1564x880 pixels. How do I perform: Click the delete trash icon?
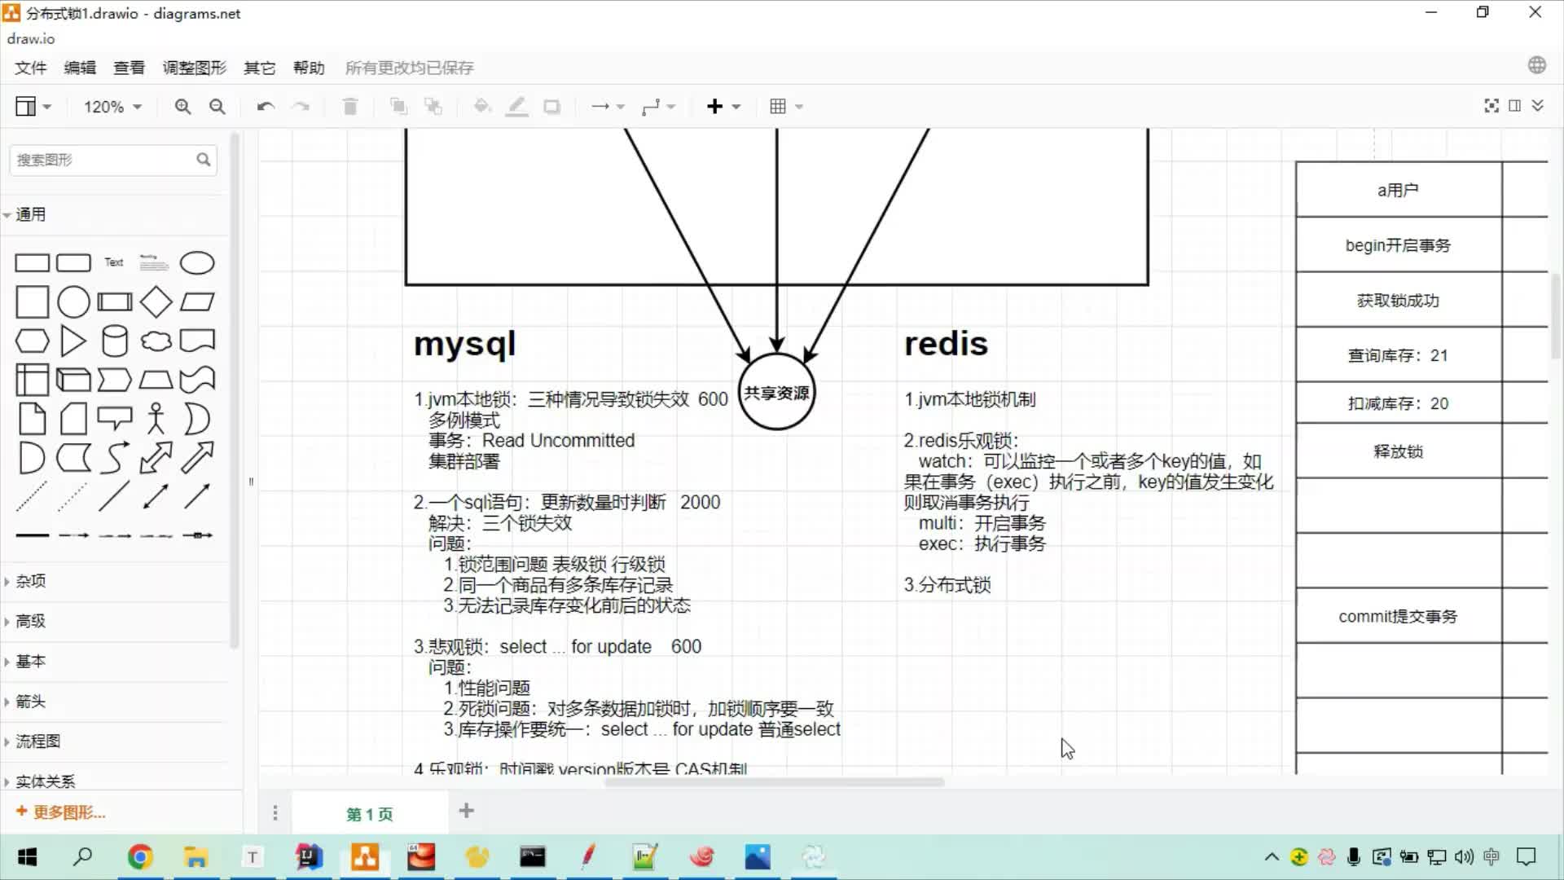coord(350,107)
